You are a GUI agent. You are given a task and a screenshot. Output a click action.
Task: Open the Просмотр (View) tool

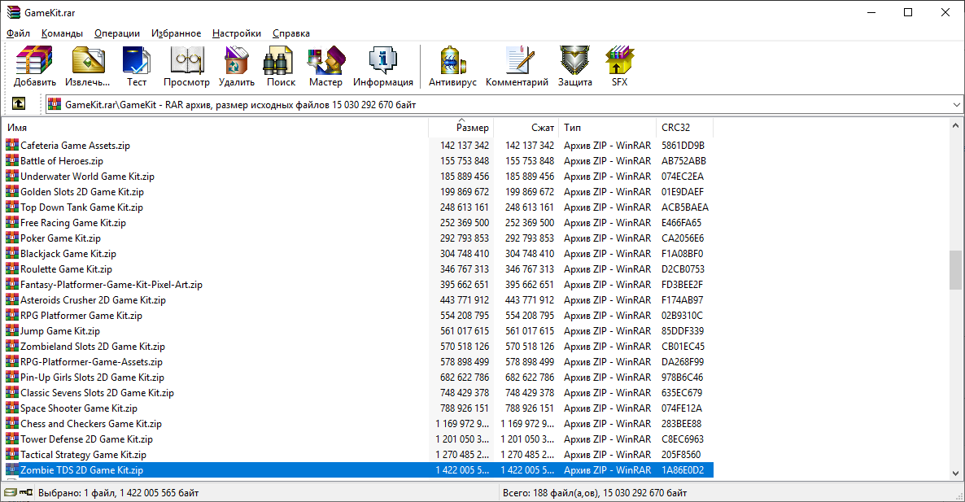186,66
